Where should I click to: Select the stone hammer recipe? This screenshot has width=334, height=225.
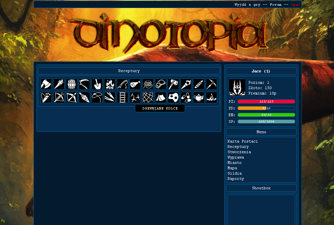coord(173,84)
